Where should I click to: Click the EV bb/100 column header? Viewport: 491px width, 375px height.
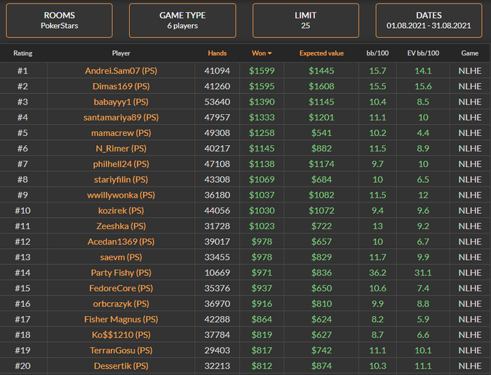423,53
